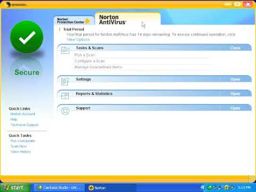Image resolution: width=256 pixels, height=192 pixels.
Task: Click the Symantec logo in the title bar
Action: pos(17,4)
